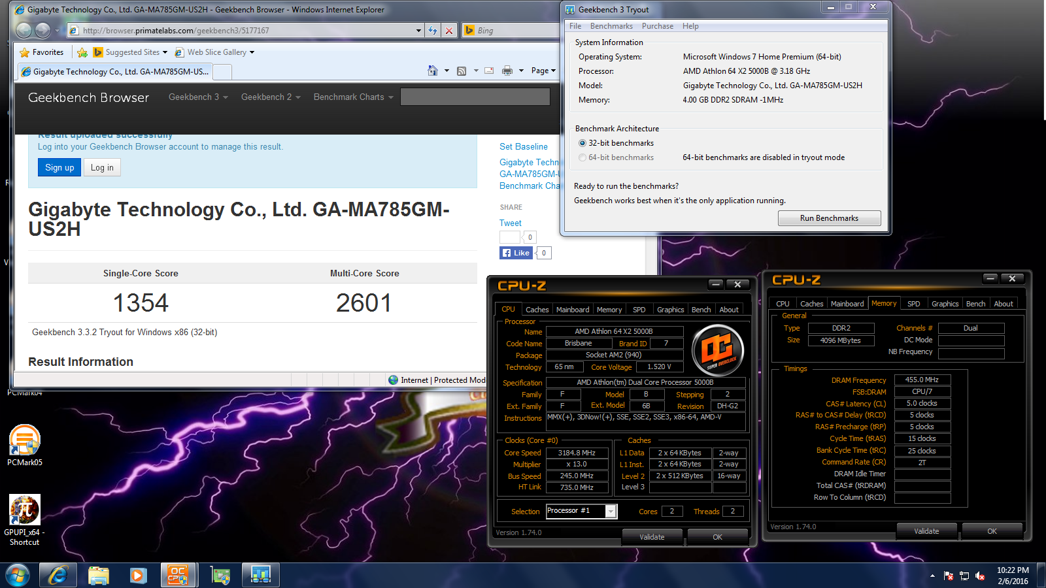Viewport: 1046px width, 588px height.
Task: Switch to Mainboard tab in left CPU-Z window
Action: pos(573,310)
